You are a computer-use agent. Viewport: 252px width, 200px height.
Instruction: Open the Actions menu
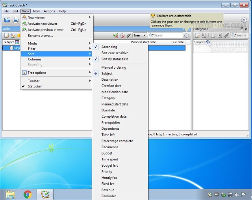(49, 11)
